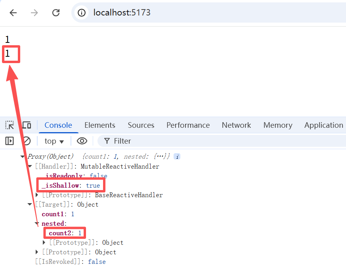Expand the BaseReactiveHandler [[Prototype]] node

37,195
